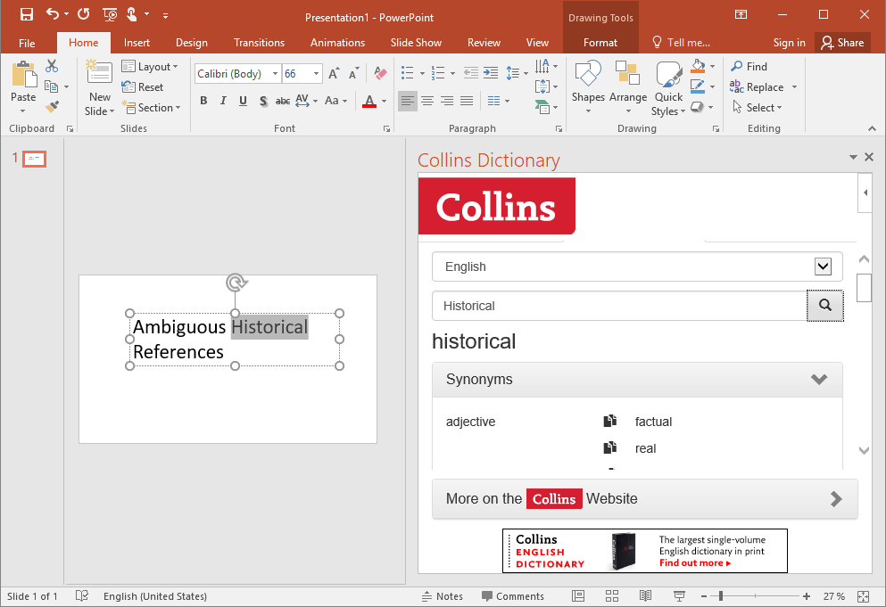Clear all formatting eraser icon
Image resolution: width=886 pixels, height=607 pixels.
coord(380,73)
